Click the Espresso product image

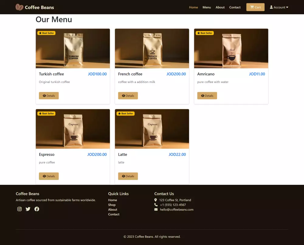tap(73, 129)
